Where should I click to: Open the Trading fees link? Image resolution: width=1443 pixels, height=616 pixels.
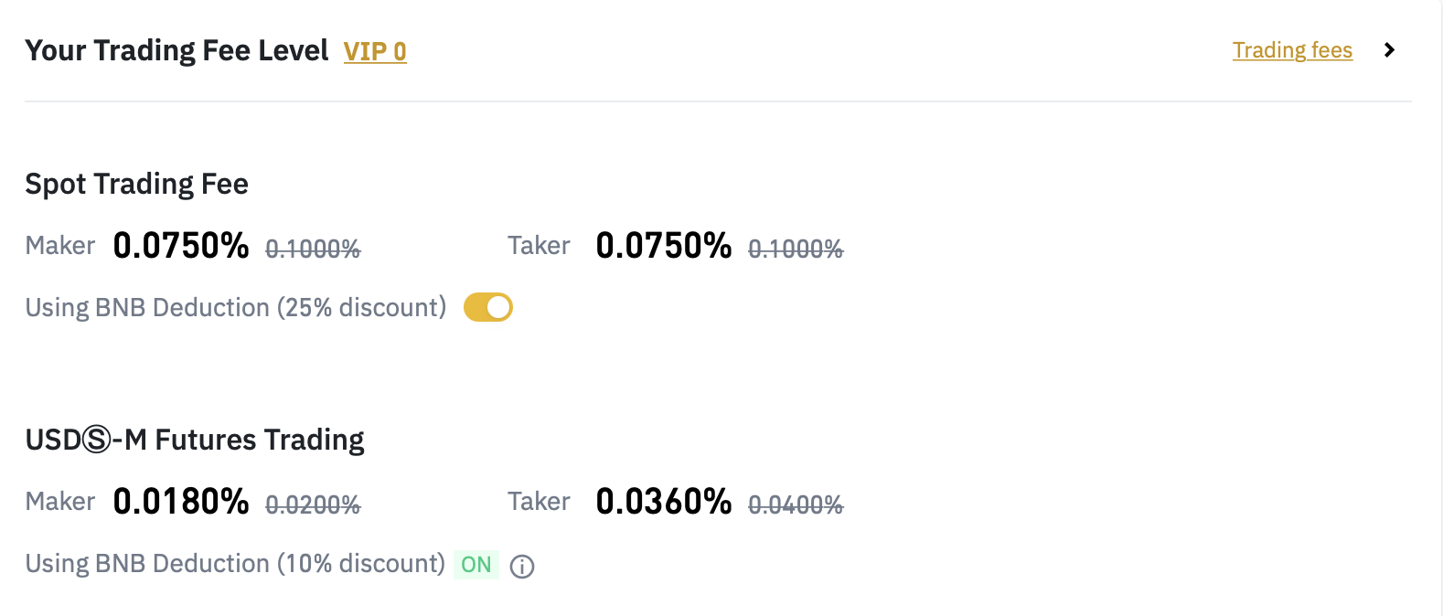click(1292, 50)
